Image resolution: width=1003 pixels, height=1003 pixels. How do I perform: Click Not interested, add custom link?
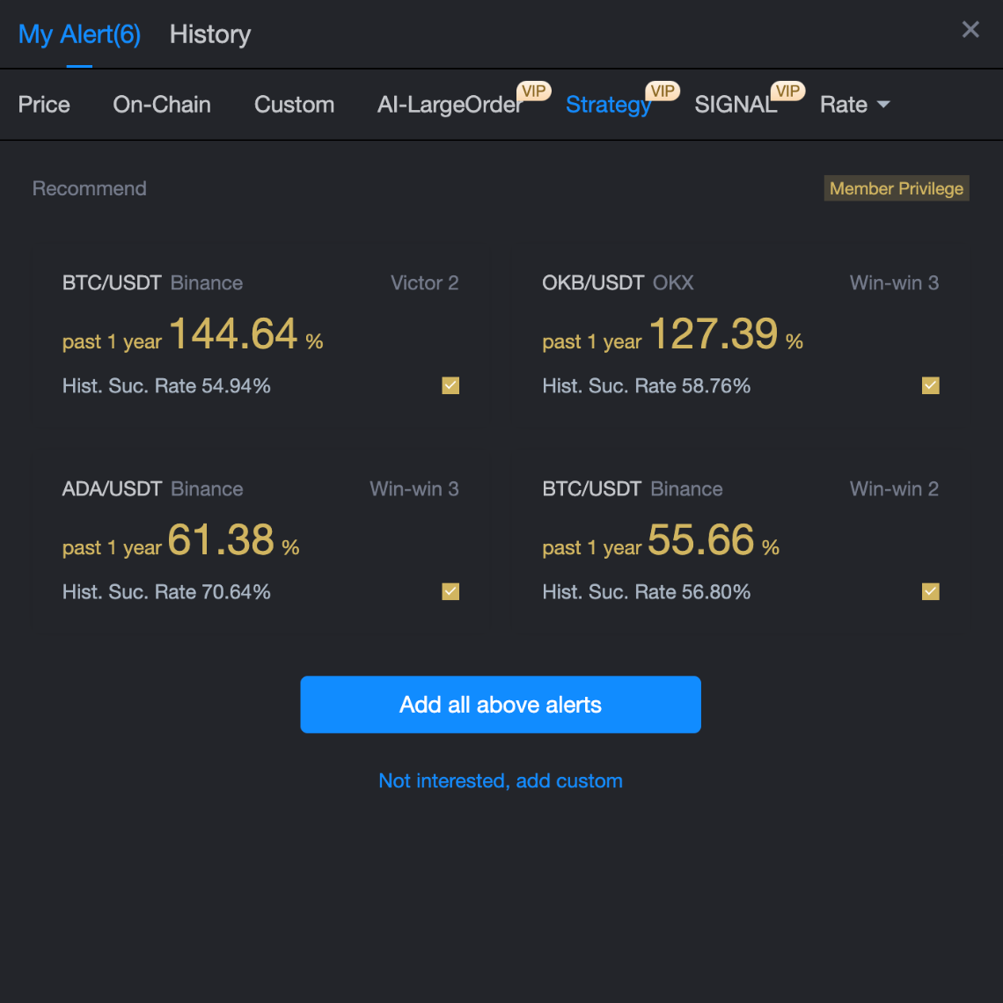click(x=500, y=780)
